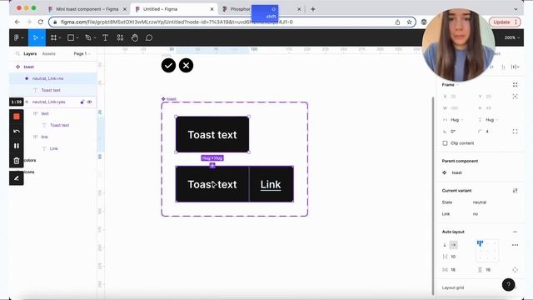
Task: Switch to Mini toast component browser tab
Action: 87,9
